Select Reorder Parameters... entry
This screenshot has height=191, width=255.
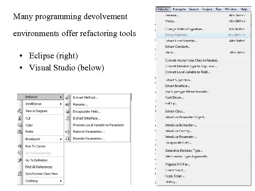97,139
